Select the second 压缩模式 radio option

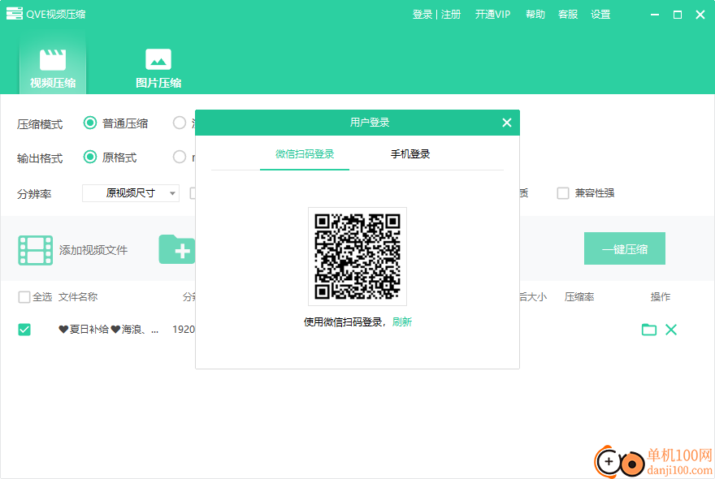coord(180,123)
